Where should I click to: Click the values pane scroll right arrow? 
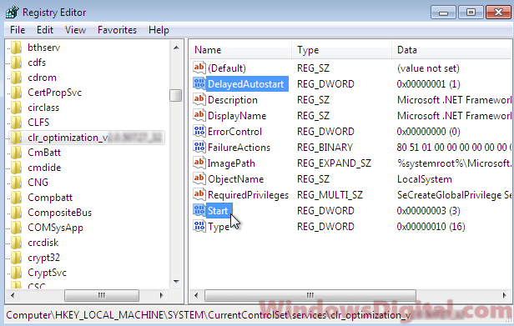504,295
